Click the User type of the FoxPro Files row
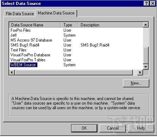 point(67,30)
